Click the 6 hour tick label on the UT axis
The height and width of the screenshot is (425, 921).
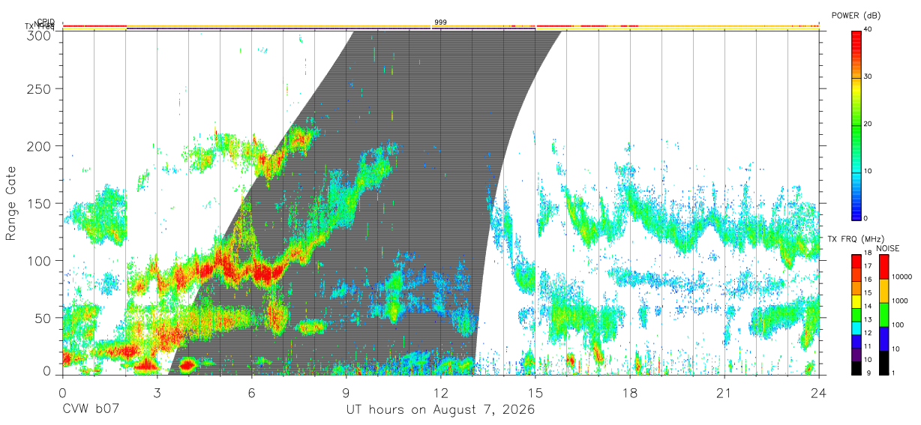[251, 393]
